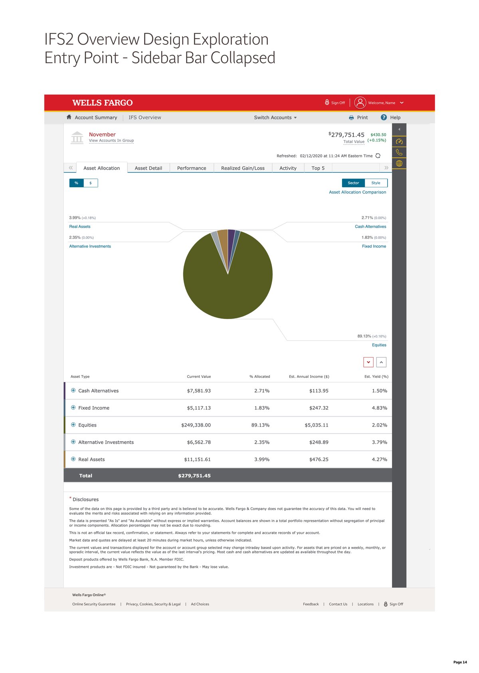Click the Real Assets chart label
This screenshot has height=673, width=479.
click(x=80, y=226)
